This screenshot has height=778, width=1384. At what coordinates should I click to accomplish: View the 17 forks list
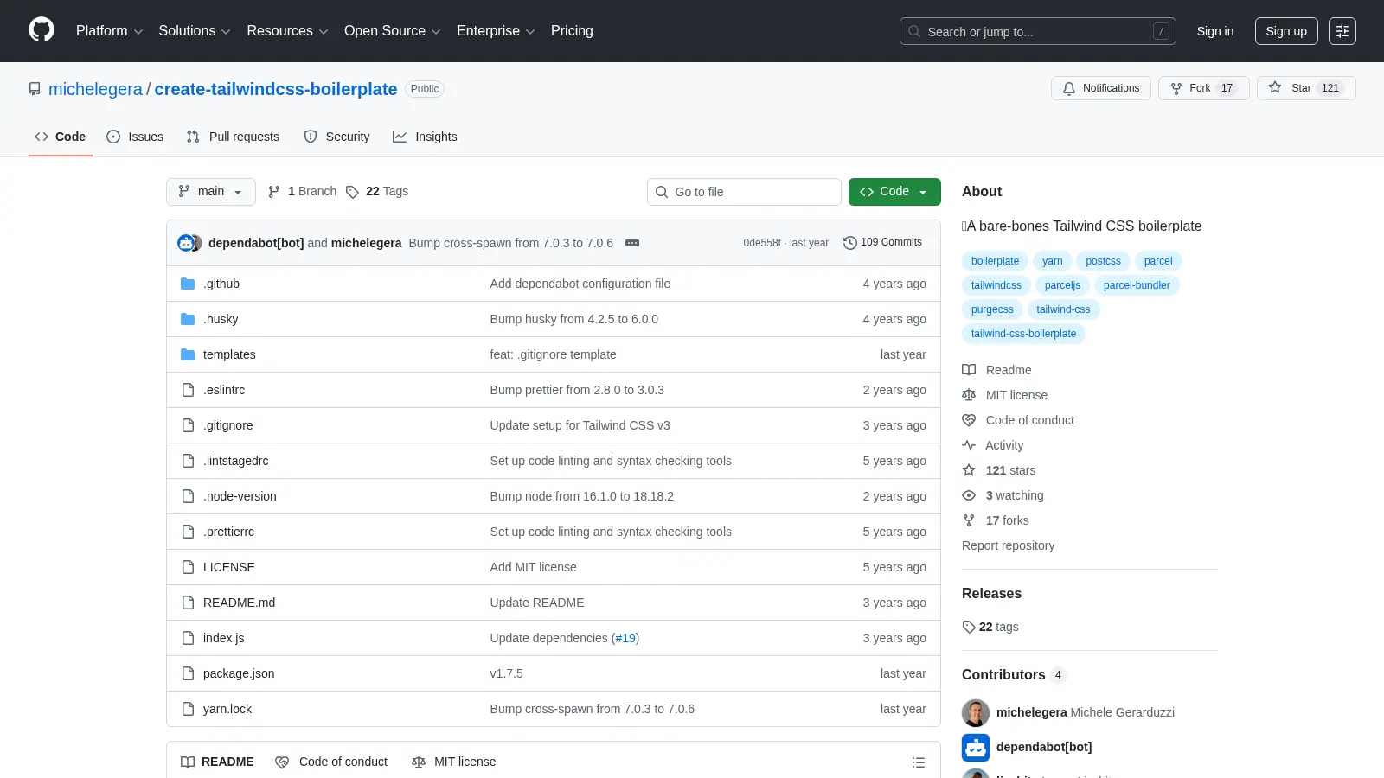[x=996, y=520]
